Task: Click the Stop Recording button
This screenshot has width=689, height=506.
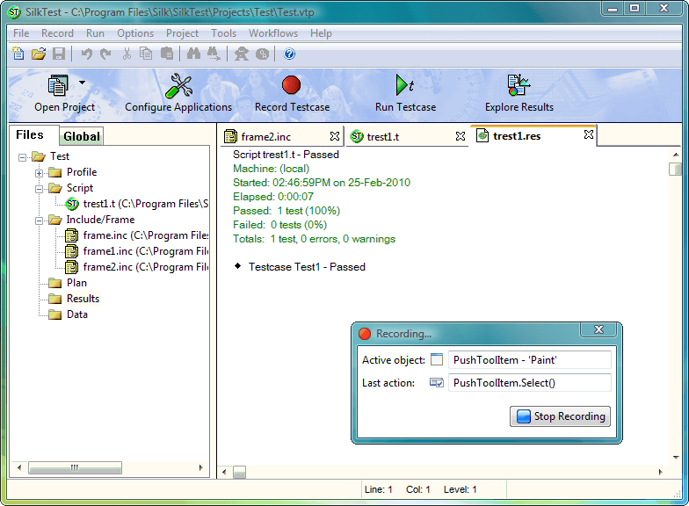Action: click(560, 416)
